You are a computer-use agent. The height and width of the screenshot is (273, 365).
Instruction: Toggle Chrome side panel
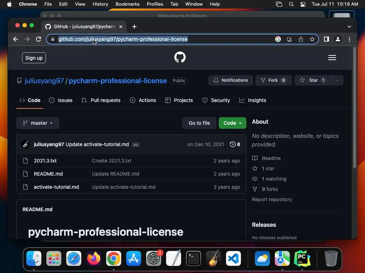[x=327, y=39]
